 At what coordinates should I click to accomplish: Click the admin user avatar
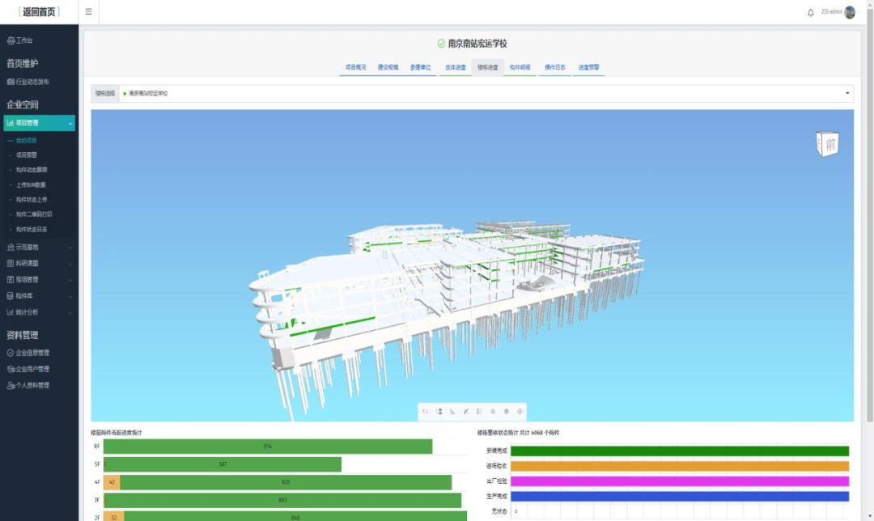coord(850,12)
